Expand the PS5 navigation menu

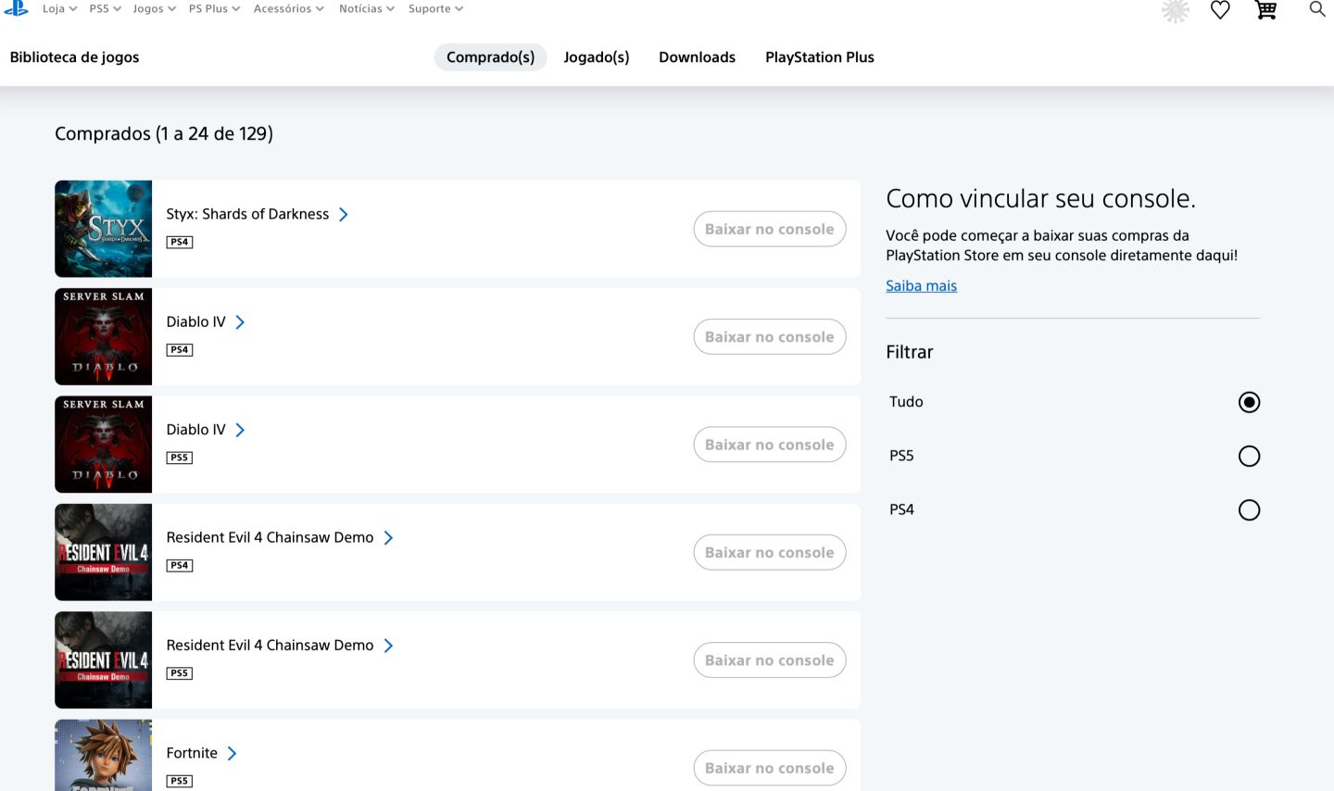[105, 8]
